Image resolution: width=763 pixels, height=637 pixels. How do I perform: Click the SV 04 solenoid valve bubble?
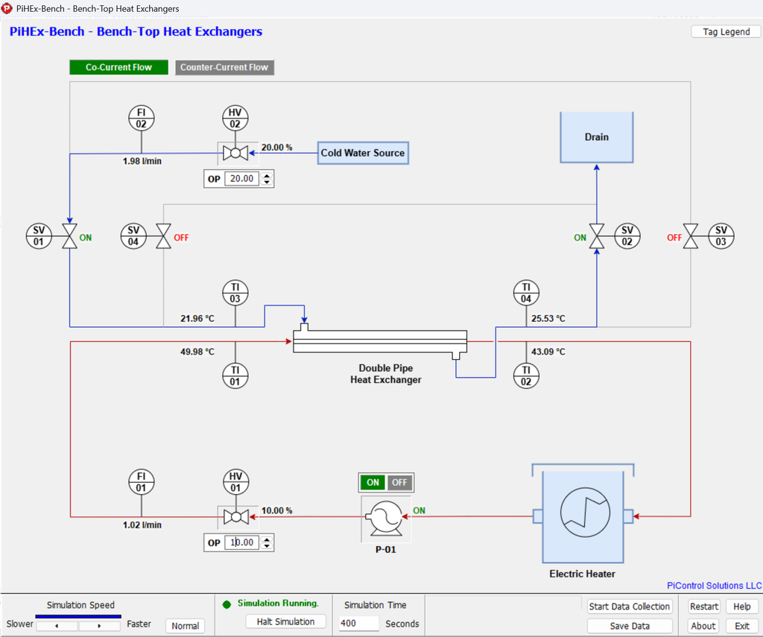133,236
